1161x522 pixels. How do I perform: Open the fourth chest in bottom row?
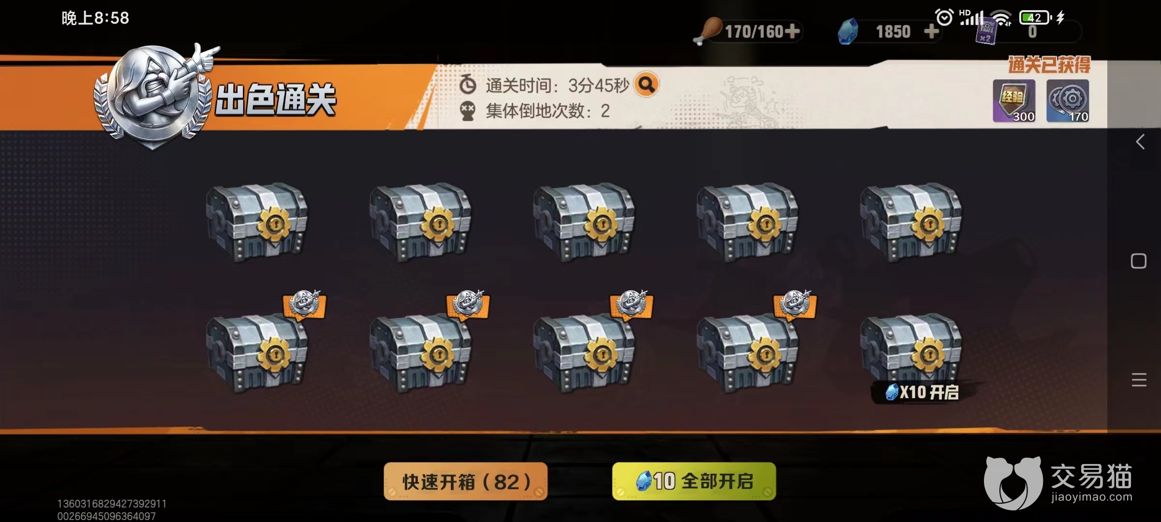point(747,353)
